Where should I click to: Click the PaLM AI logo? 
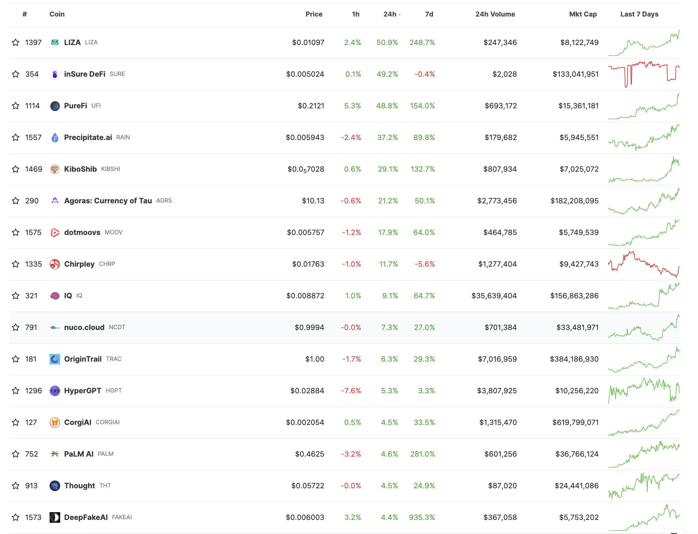pyautogui.click(x=55, y=454)
